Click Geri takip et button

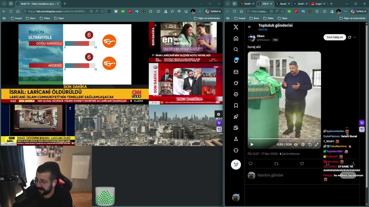(x=335, y=37)
